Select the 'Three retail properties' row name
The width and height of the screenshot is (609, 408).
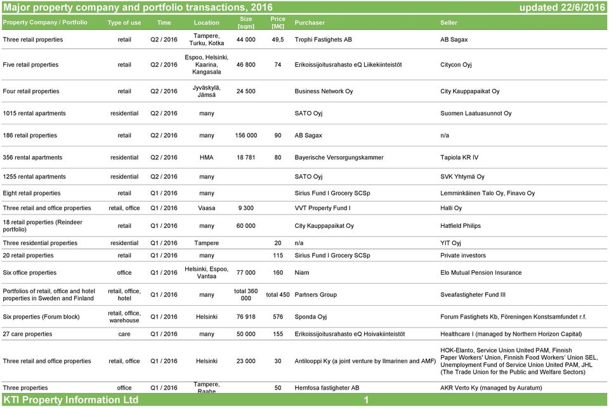coord(32,39)
